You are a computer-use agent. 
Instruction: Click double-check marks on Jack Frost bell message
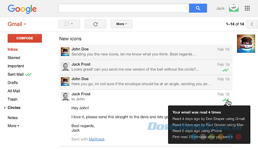225,70
